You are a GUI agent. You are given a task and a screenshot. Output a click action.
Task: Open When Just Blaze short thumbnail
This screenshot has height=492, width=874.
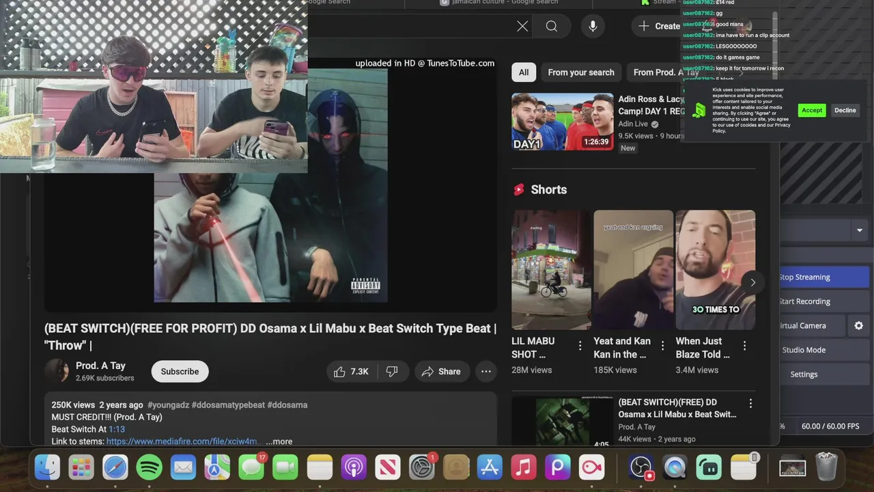click(x=715, y=270)
